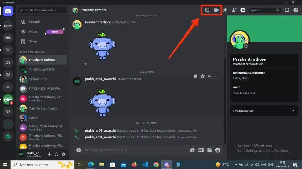The width and height of the screenshot is (302, 169).
Task: Start a voice call with Prashant rathore
Action: pyautogui.click(x=207, y=10)
